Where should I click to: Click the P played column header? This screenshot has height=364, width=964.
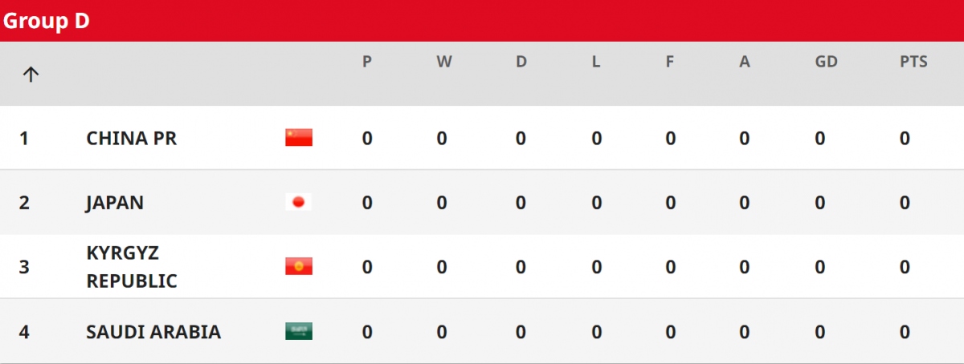[367, 62]
